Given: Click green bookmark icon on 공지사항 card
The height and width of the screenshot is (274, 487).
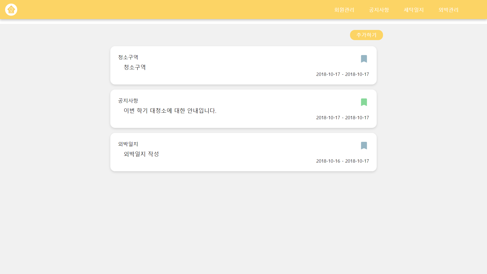Looking at the screenshot, I should (364, 102).
